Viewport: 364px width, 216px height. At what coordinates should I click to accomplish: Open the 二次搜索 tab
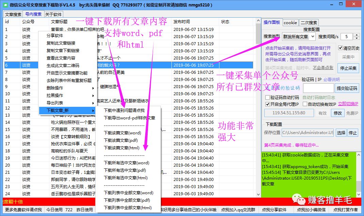309,22
